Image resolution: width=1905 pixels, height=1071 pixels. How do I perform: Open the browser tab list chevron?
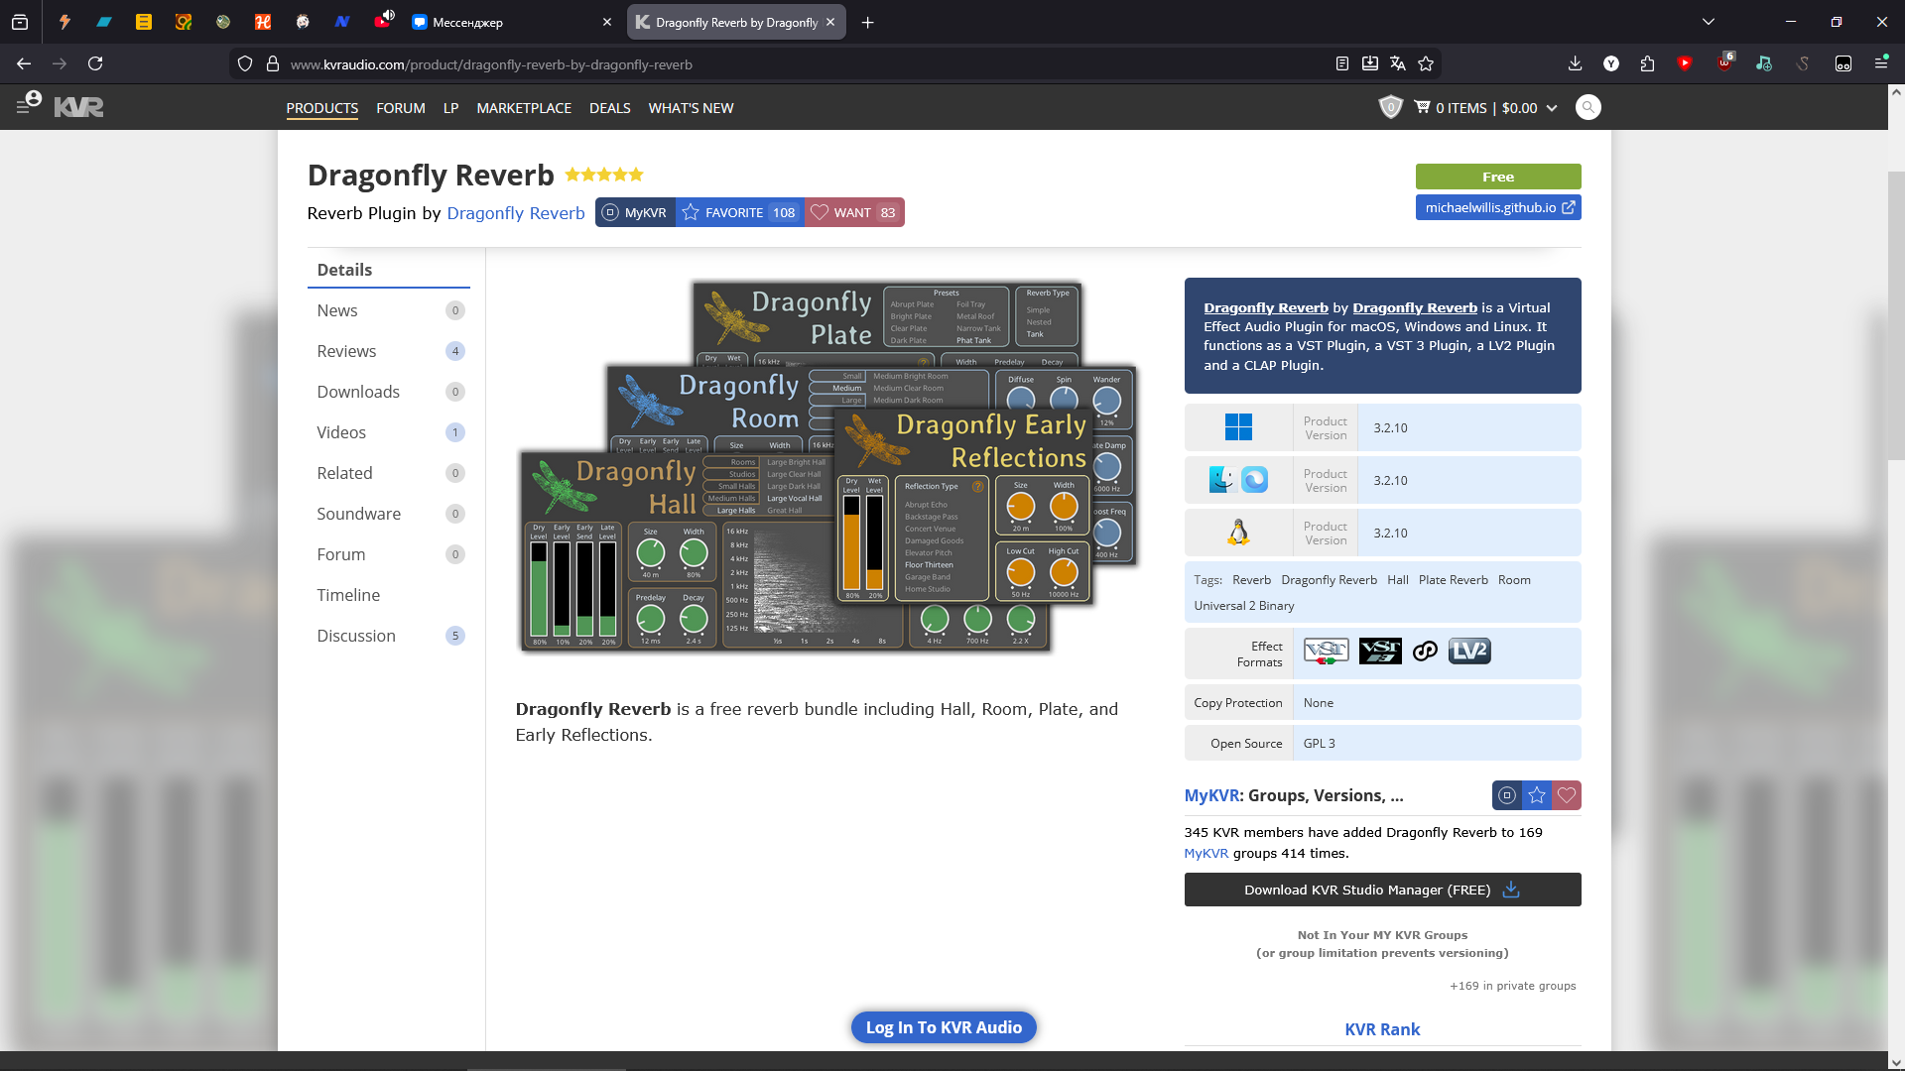point(1708,22)
